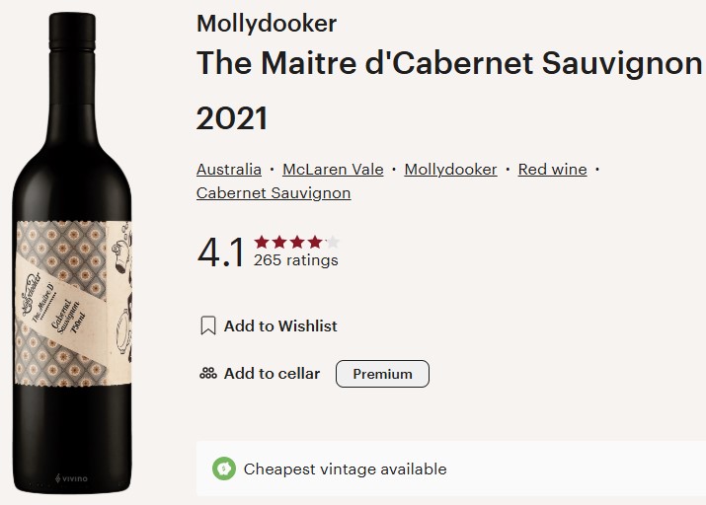Open the Australia country link

(x=229, y=170)
